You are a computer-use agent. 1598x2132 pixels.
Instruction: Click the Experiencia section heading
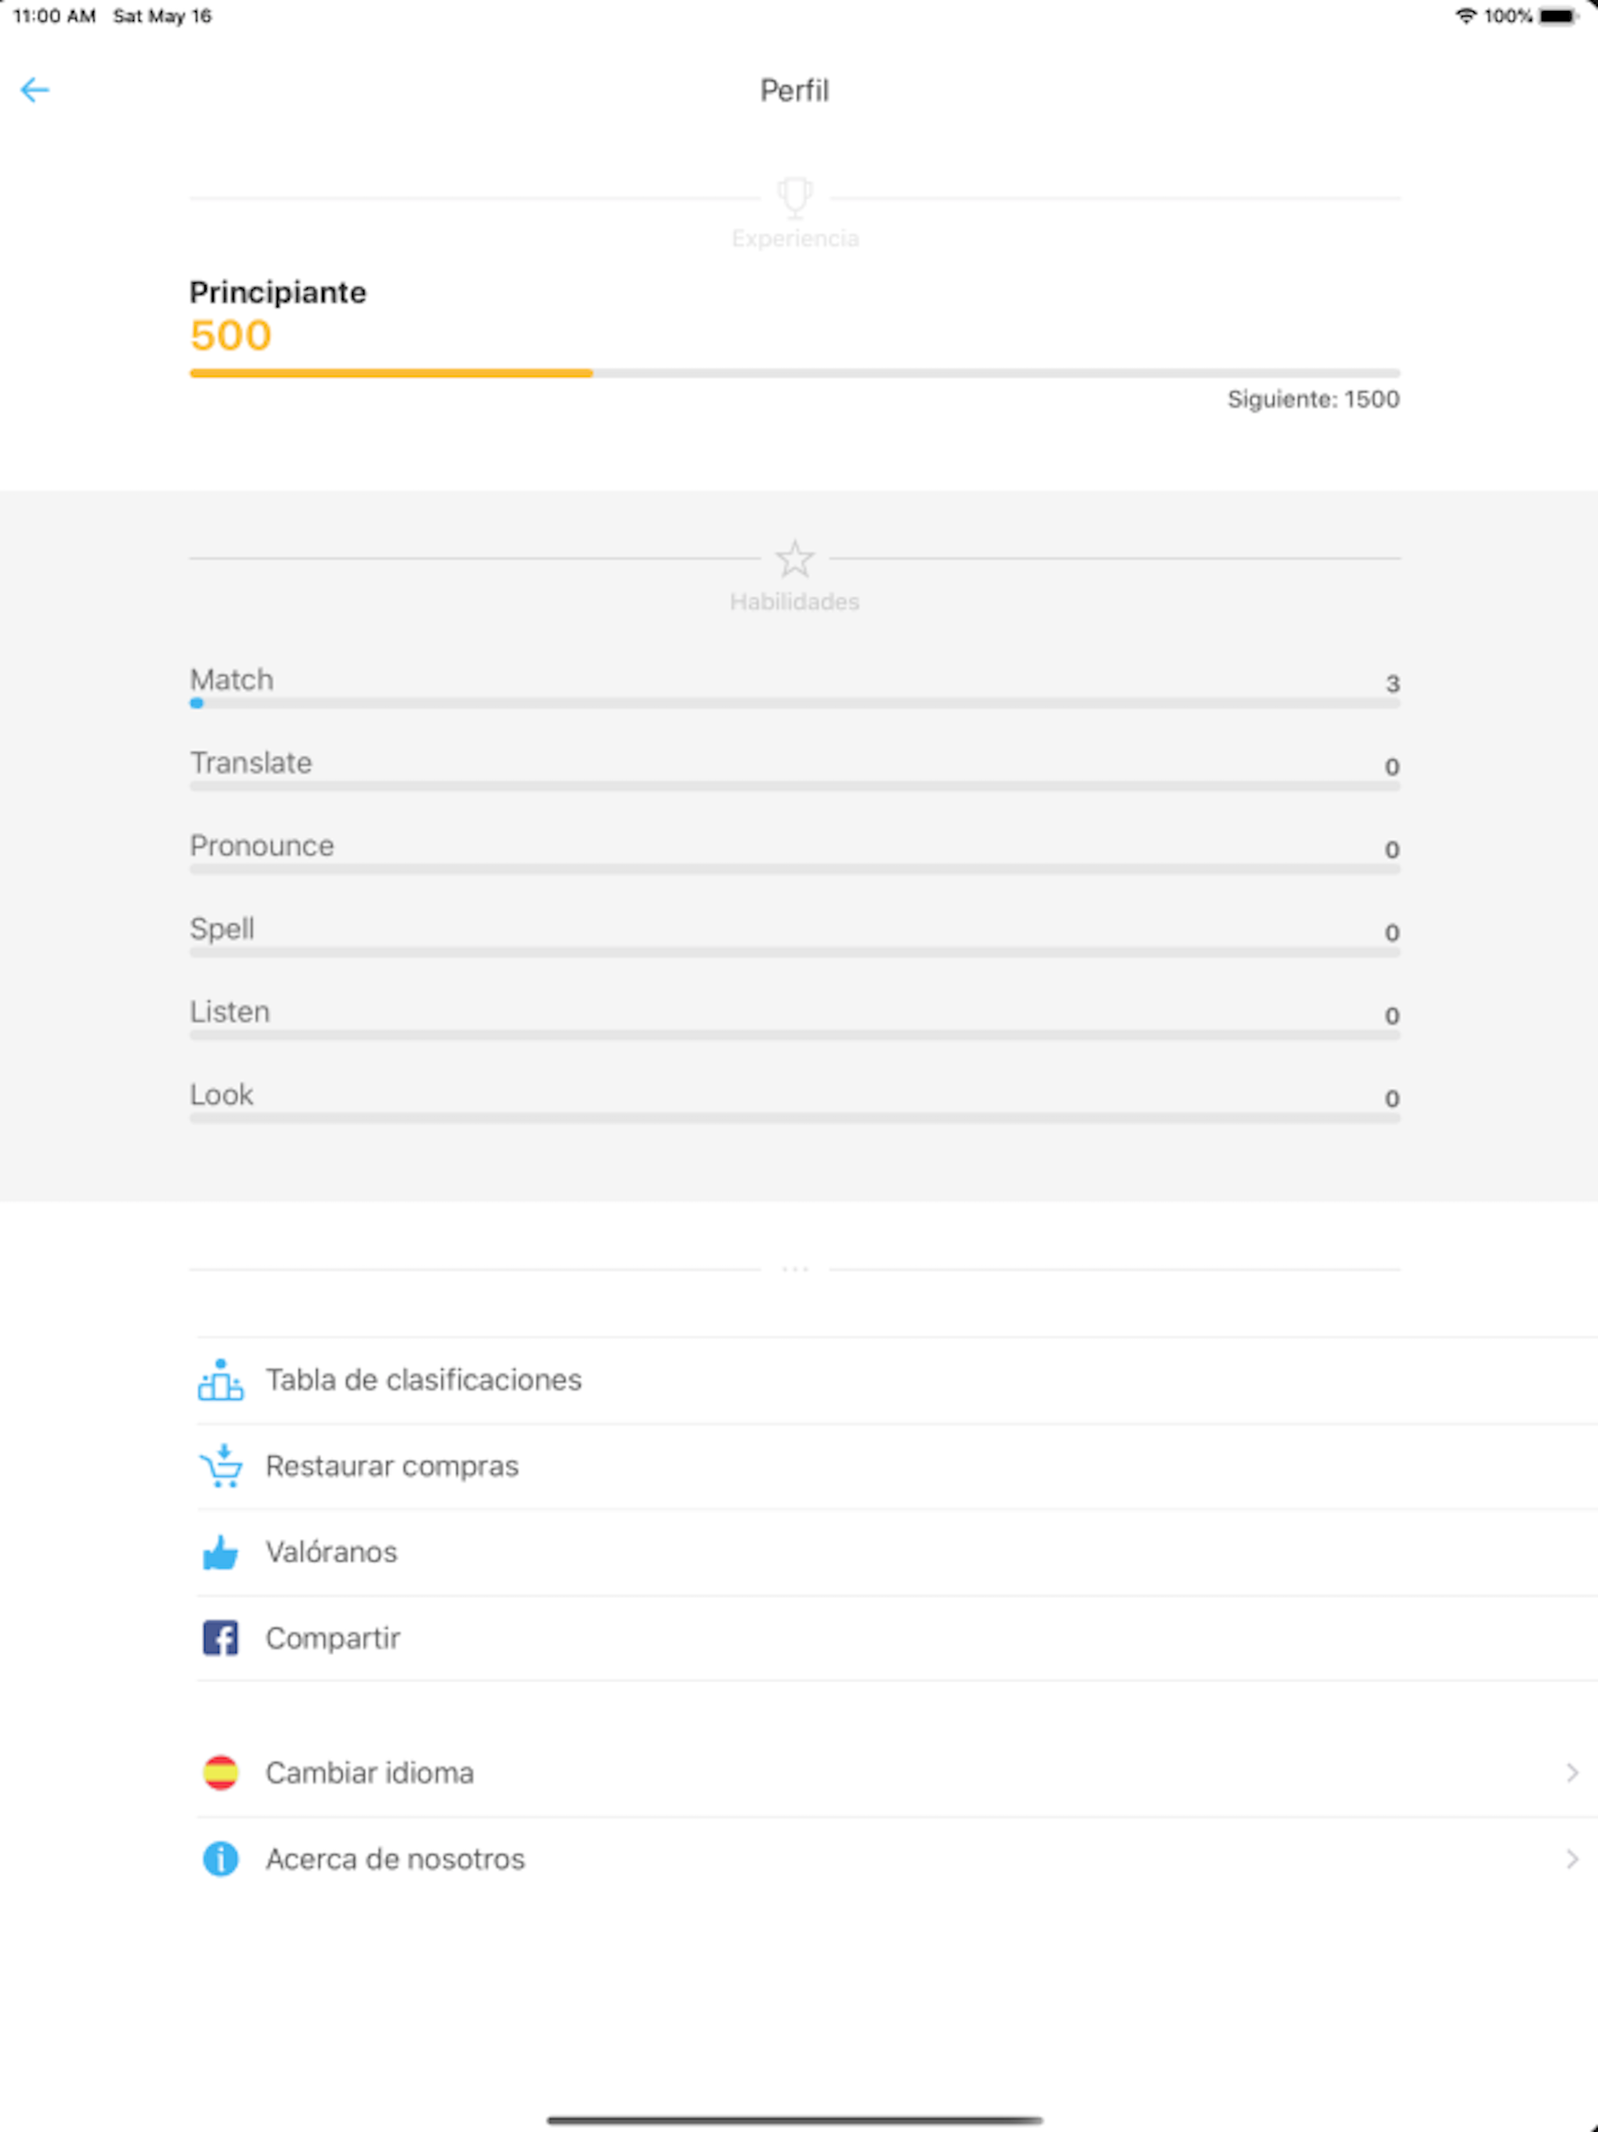794,238
